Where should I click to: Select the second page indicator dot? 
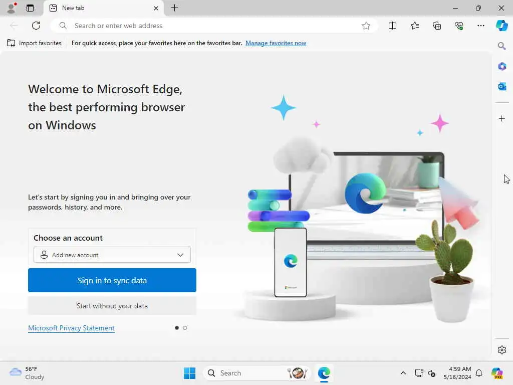185,328
